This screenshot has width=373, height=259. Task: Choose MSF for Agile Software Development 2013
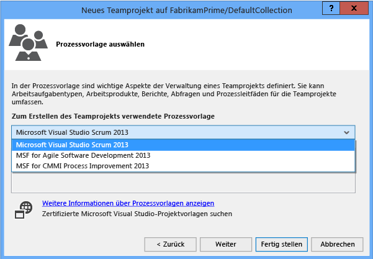183,155
